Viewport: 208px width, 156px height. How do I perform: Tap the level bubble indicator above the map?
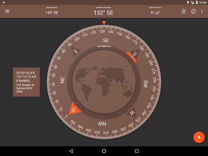pos(104,47)
